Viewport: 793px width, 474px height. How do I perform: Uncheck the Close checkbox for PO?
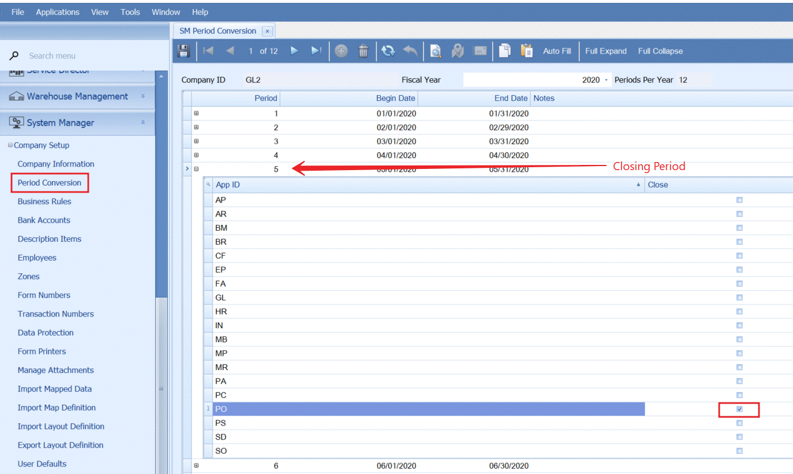[x=739, y=409]
